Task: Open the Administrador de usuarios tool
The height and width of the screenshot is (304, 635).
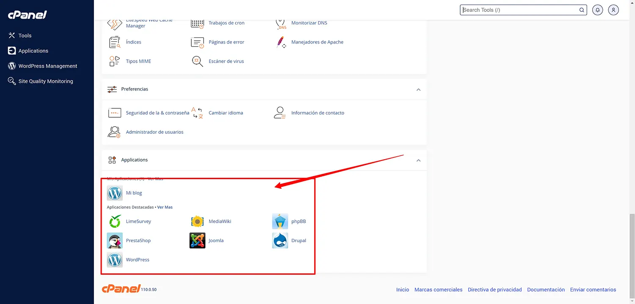Action: click(155, 132)
